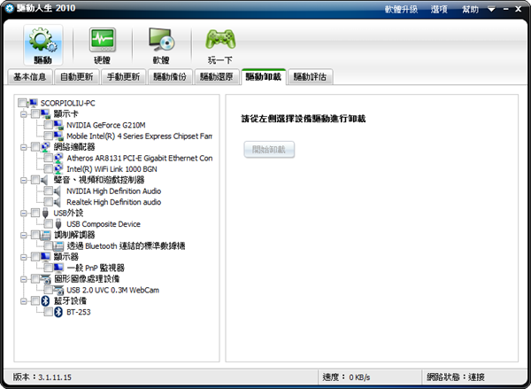Open the 幫助 menu

471,9
